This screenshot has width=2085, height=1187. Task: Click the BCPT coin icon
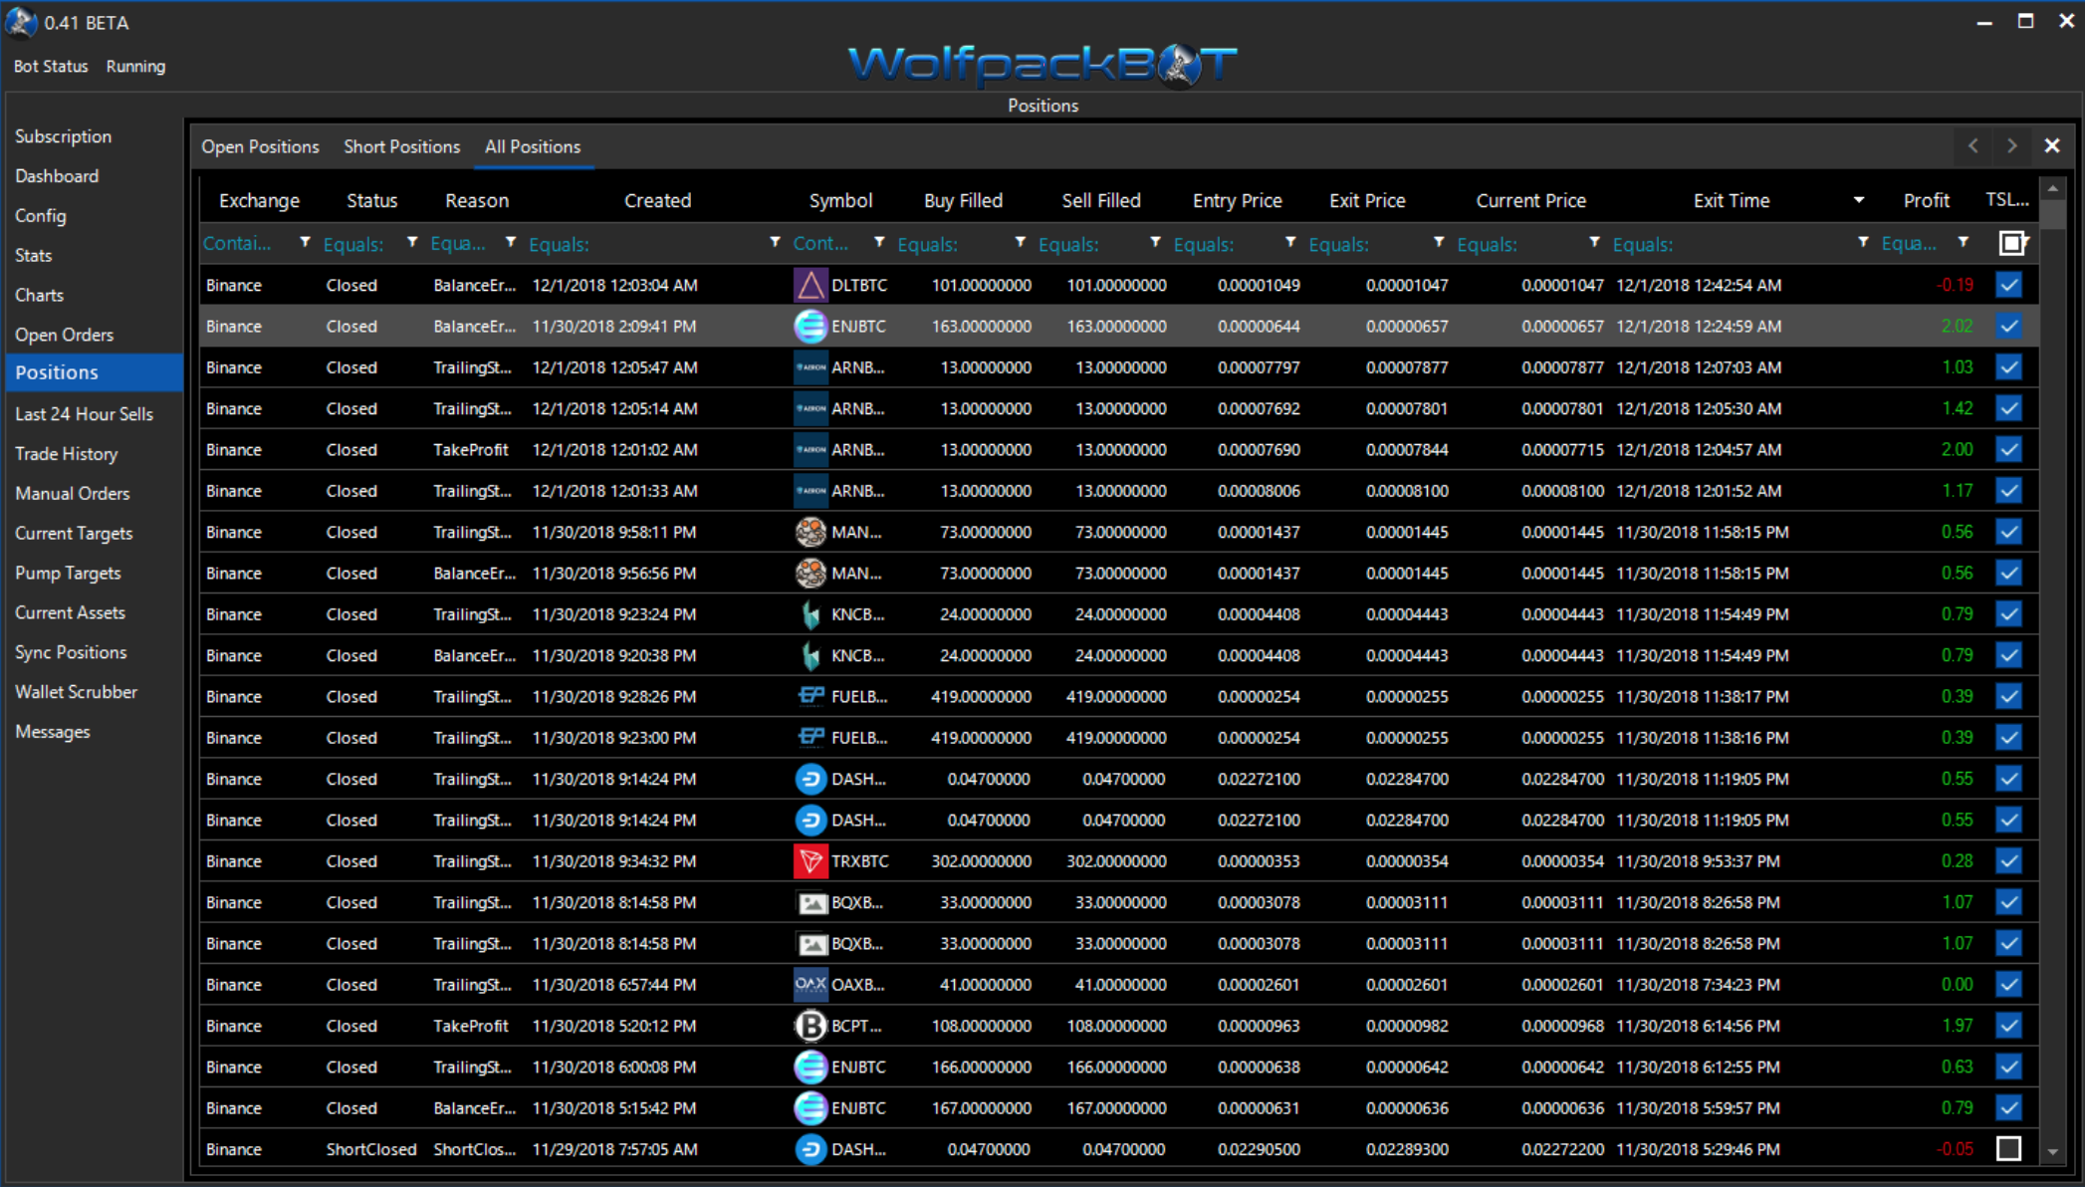(811, 1026)
